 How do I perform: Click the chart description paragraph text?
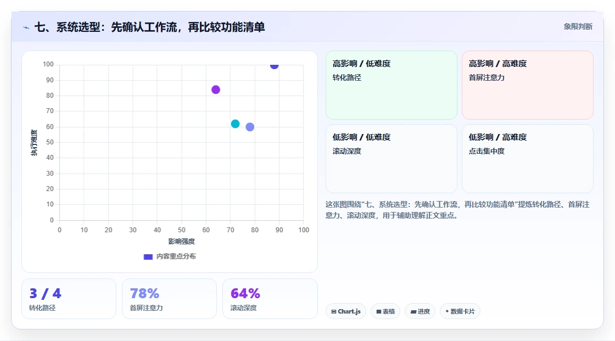[457, 210]
